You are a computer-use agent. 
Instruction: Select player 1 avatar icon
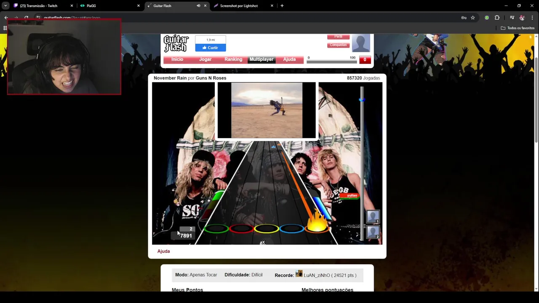(x=373, y=217)
